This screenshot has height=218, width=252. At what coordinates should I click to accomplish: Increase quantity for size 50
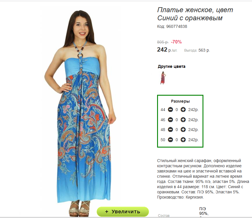(183, 140)
